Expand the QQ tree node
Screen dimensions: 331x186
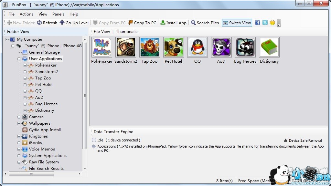point(25,91)
